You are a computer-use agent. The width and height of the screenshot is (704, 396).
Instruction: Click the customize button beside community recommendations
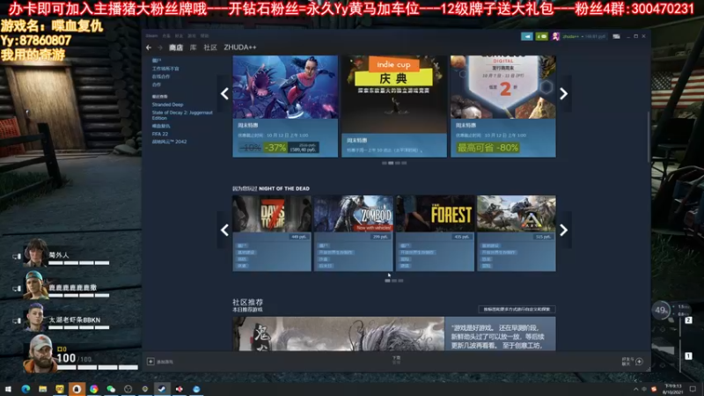tap(517, 309)
